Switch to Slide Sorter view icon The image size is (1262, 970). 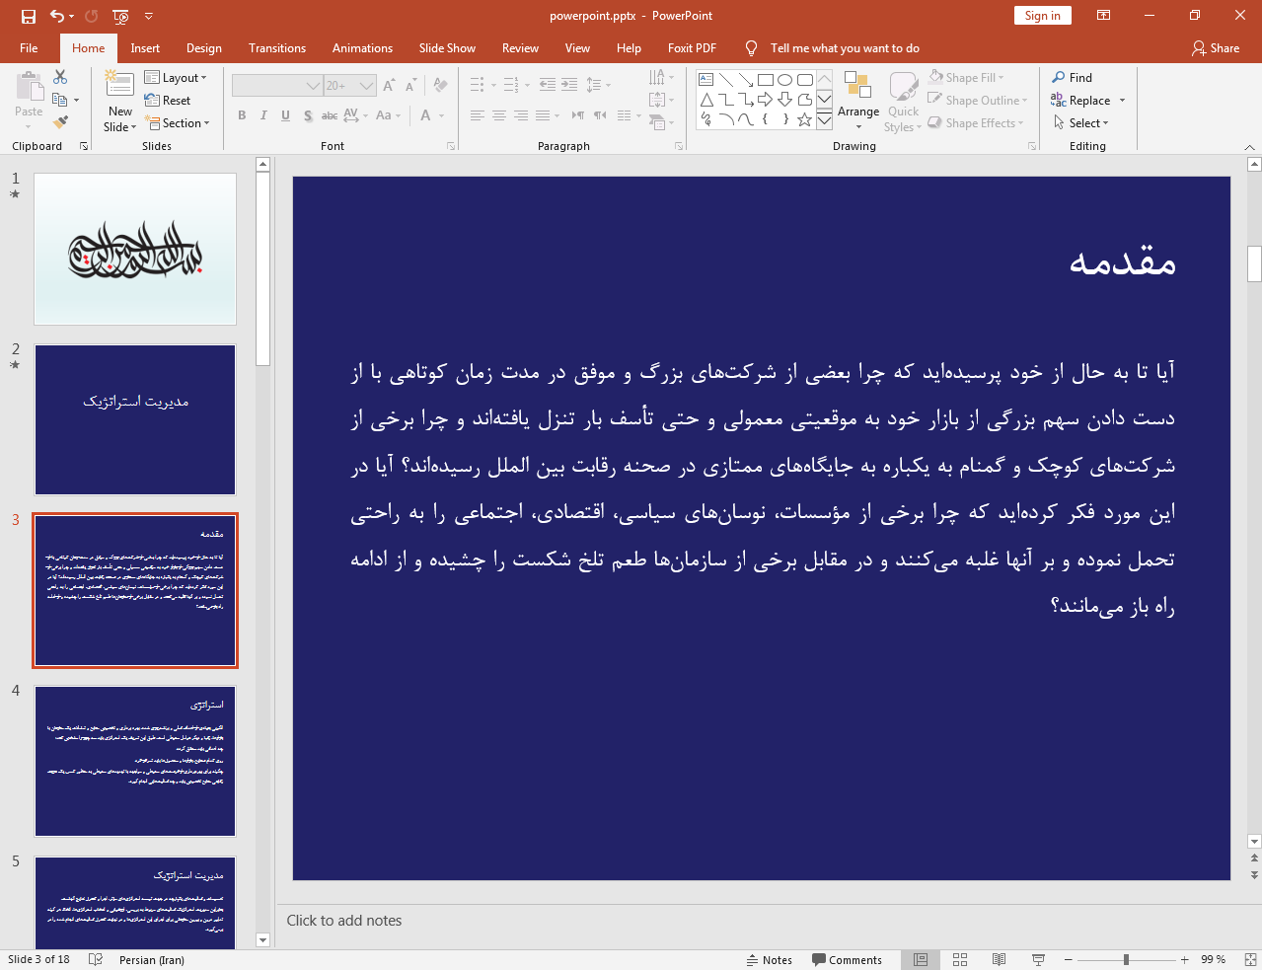click(959, 959)
